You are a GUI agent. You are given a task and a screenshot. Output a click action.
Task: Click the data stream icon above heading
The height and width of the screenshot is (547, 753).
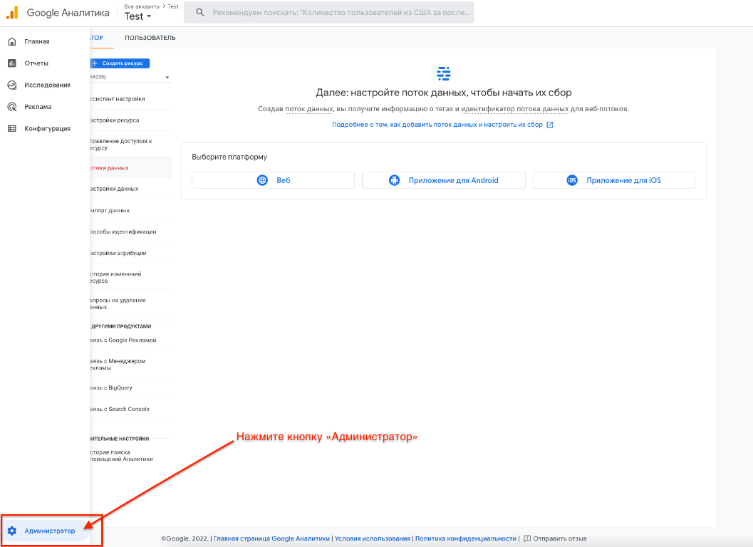pos(443,73)
